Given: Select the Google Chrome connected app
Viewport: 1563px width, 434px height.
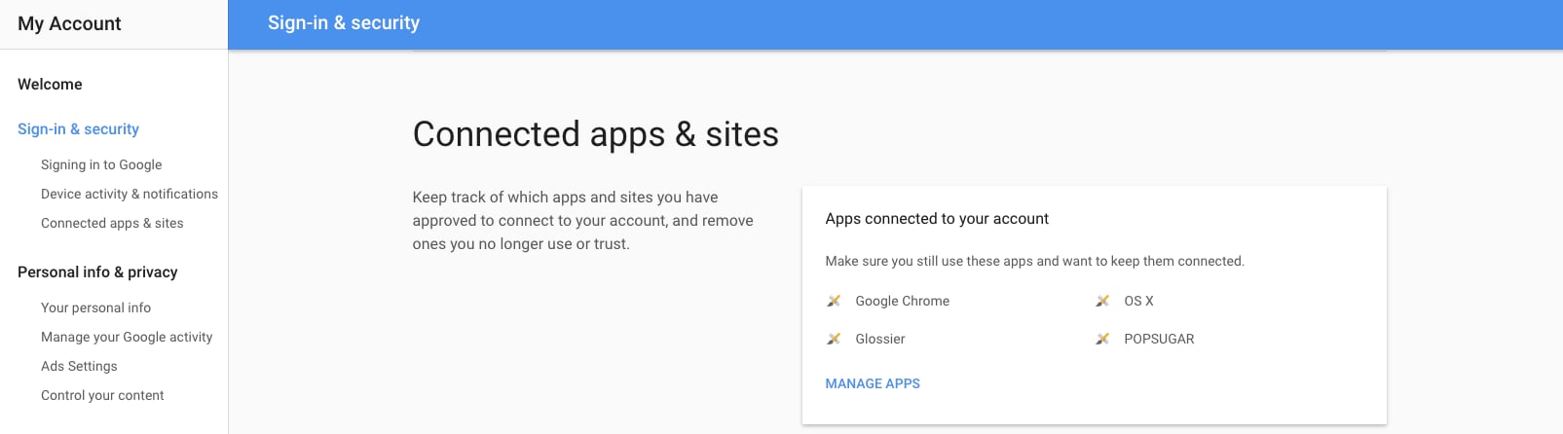Looking at the screenshot, I should coord(902,301).
